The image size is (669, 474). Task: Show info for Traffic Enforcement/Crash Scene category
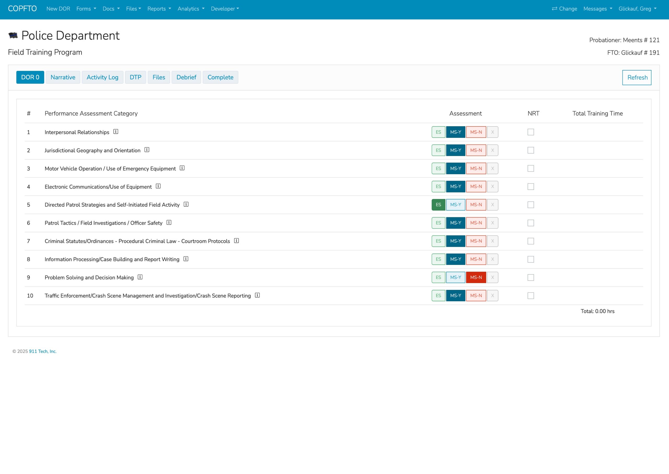click(x=257, y=295)
